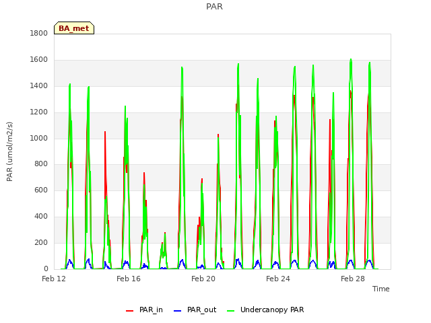Click the 0 y-axis tick label

46,268
